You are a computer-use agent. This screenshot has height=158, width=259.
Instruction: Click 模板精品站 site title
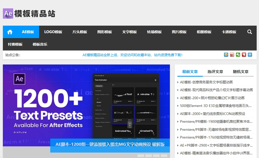(35, 13)
